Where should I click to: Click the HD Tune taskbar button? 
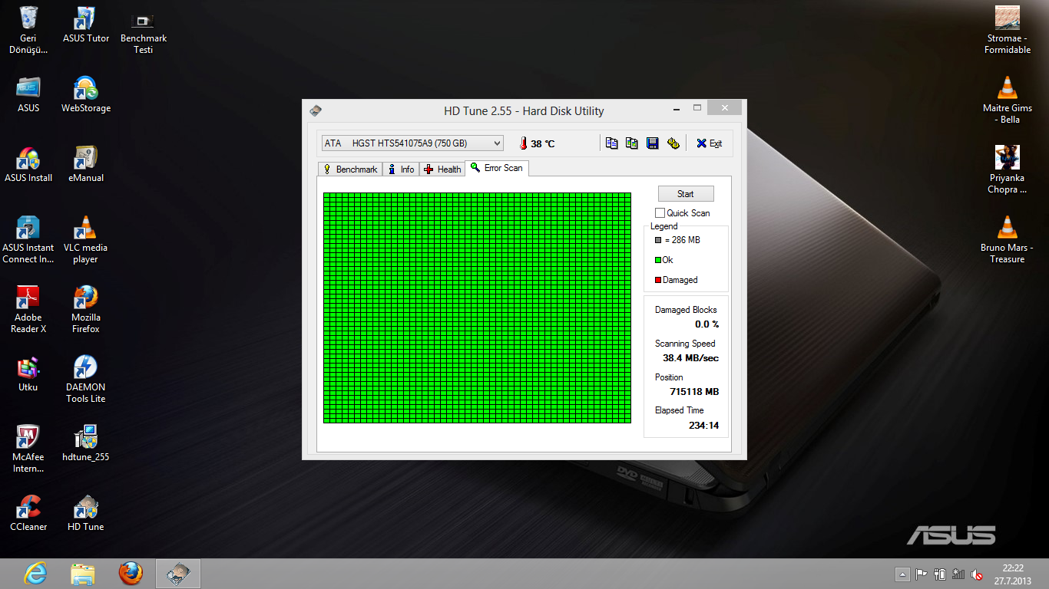point(178,573)
